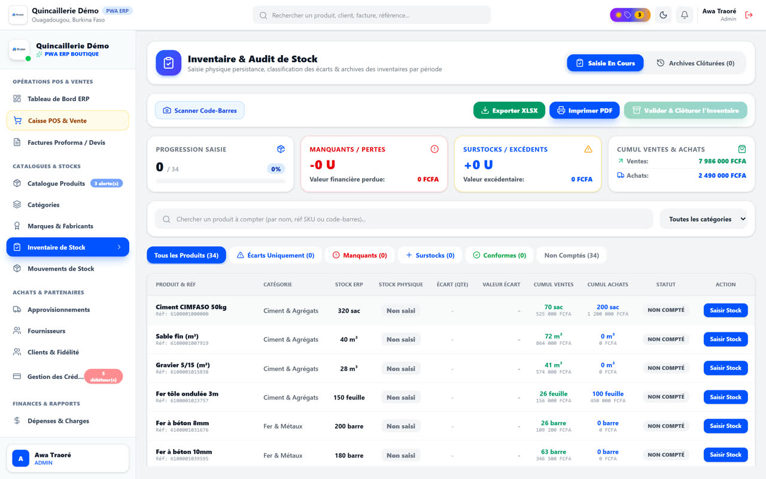Screen dimensions: 766x479
Task: Click Valider & Clôturer l'Inventaire
Action: 685,110
